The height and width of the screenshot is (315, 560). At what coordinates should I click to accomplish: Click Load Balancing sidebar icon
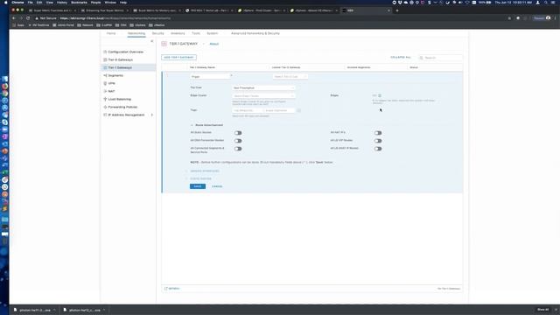click(105, 99)
